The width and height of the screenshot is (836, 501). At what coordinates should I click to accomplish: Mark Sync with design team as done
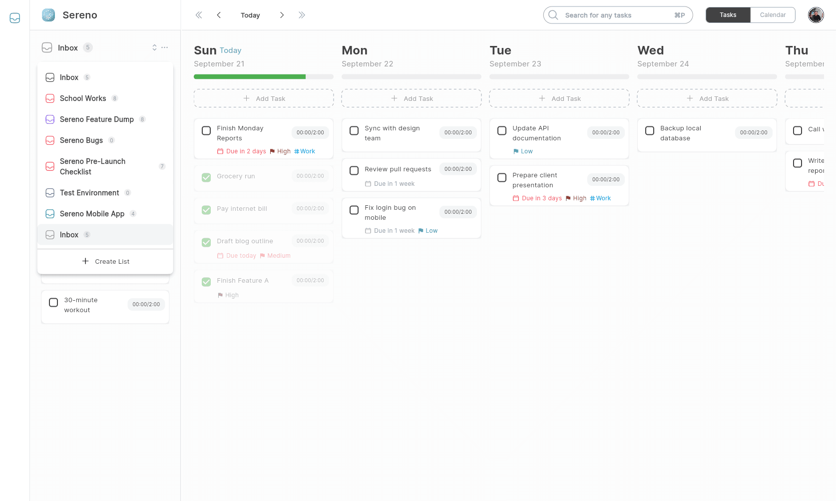pos(354,131)
